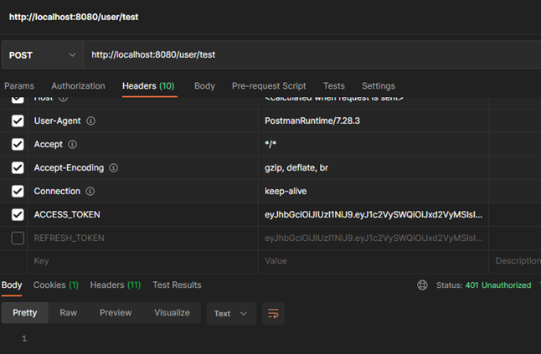This screenshot has height=354, width=541.
Task: Select the Visualize view button
Action: point(172,313)
